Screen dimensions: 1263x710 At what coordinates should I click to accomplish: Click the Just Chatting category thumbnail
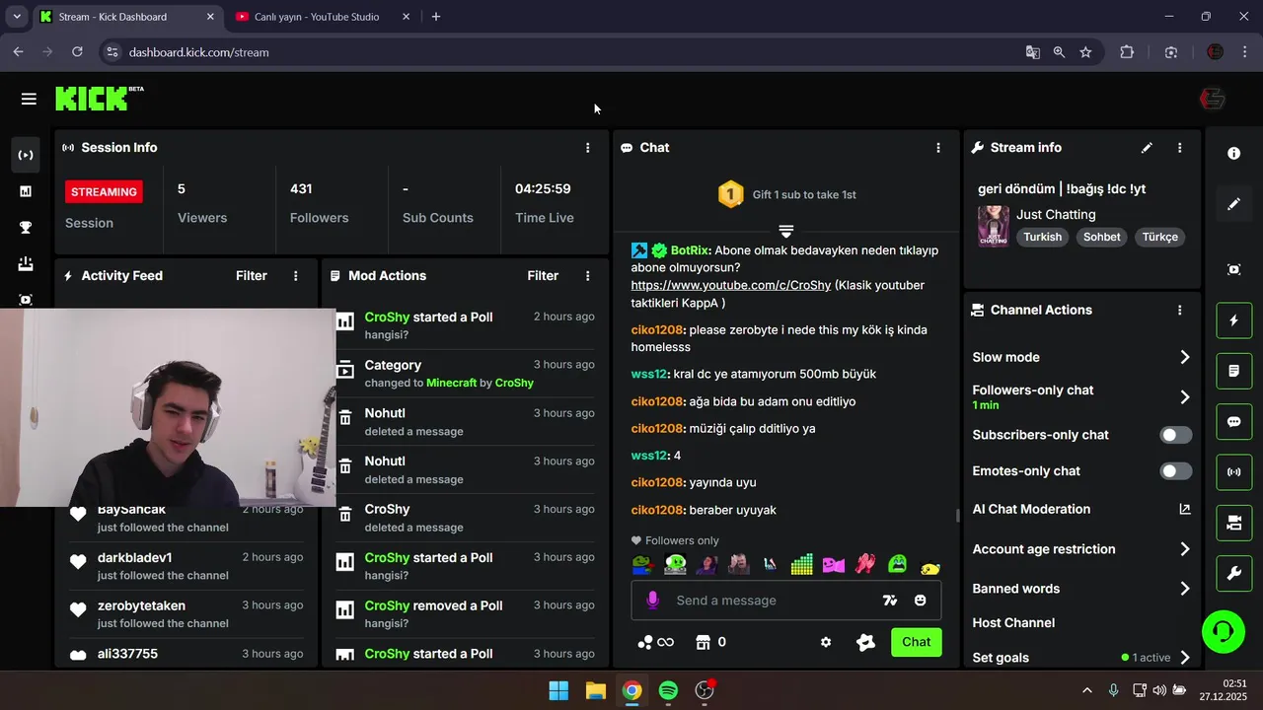[x=994, y=226]
